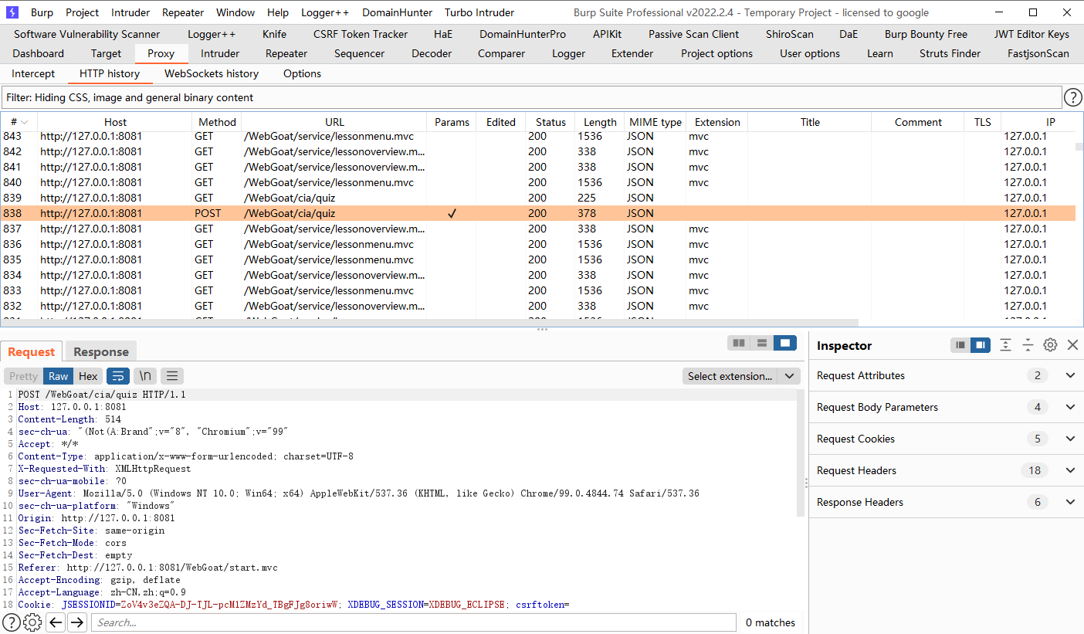Image resolution: width=1084 pixels, height=634 pixels.
Task: Open search settings gear icon at bottom
Action: coord(32,622)
